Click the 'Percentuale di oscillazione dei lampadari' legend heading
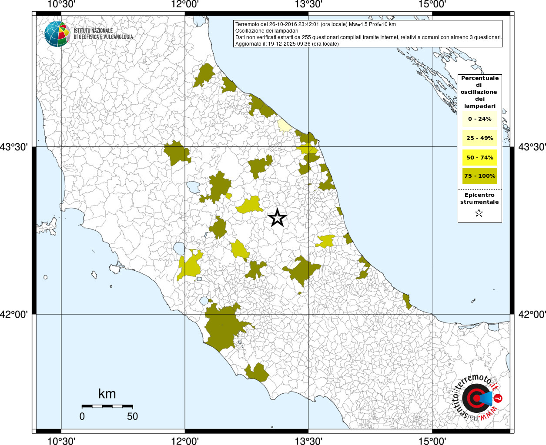The width and height of the screenshot is (546, 445). pos(479,92)
